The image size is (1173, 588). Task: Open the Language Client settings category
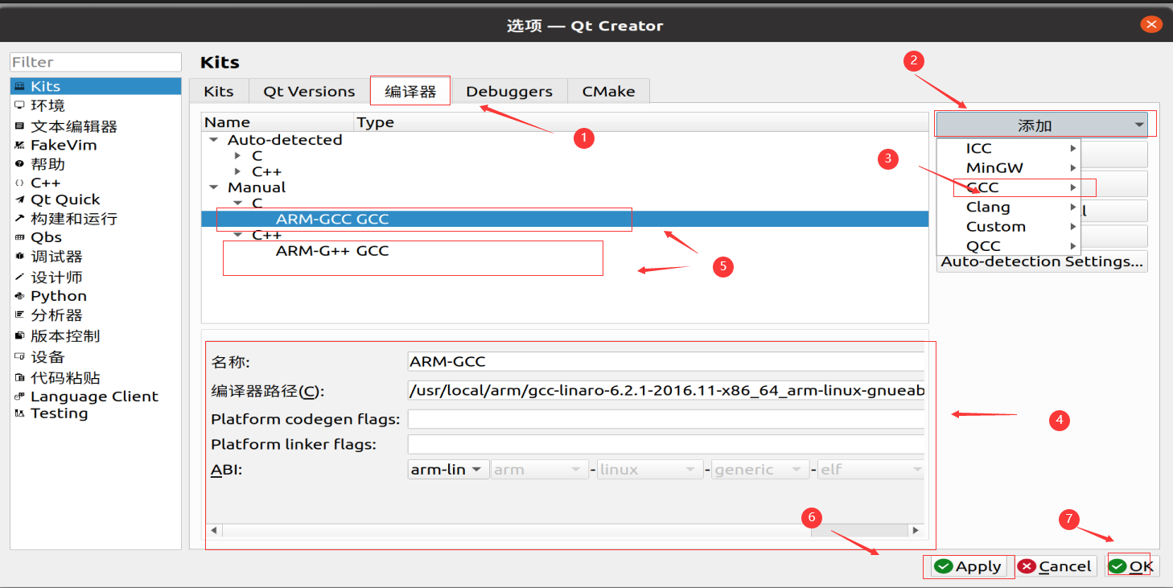(x=96, y=397)
